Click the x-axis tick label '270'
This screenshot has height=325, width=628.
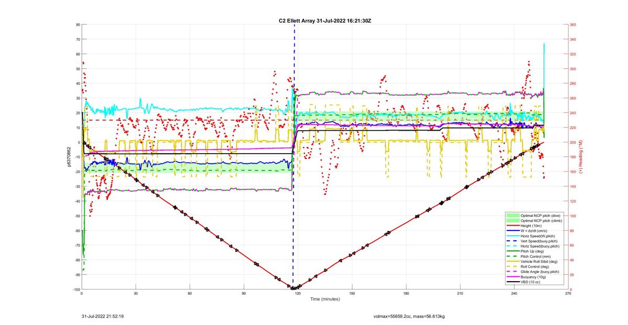pyautogui.click(x=568, y=294)
